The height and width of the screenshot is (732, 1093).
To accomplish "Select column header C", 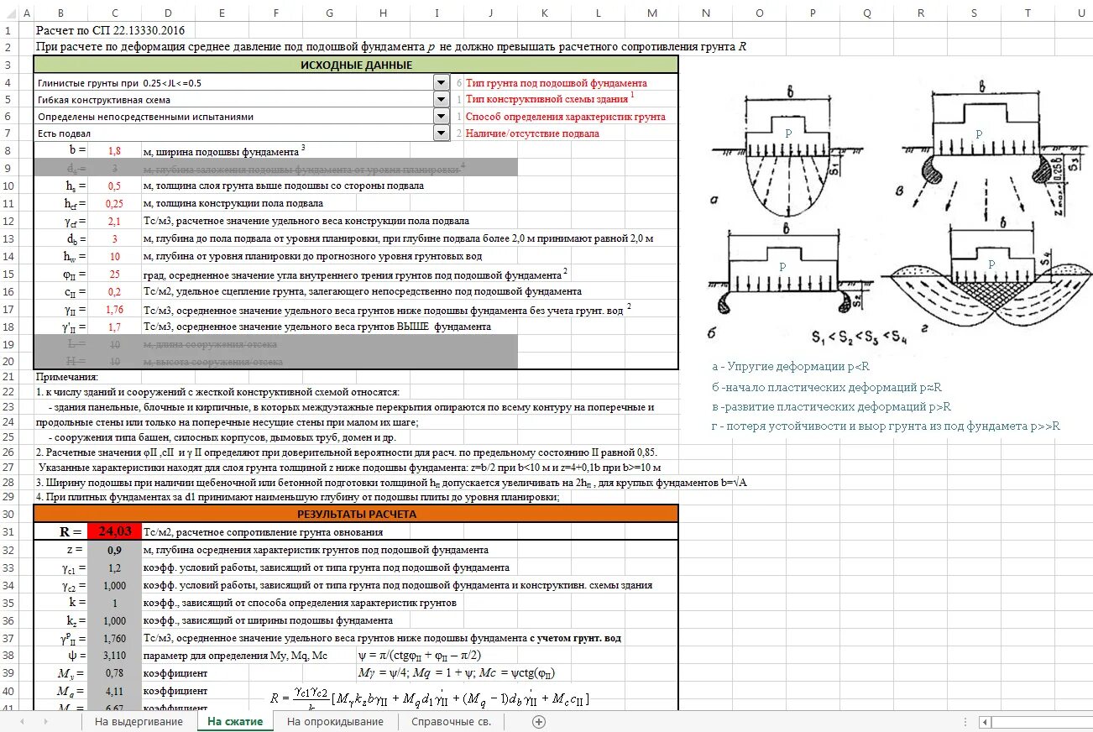I will point(114,13).
